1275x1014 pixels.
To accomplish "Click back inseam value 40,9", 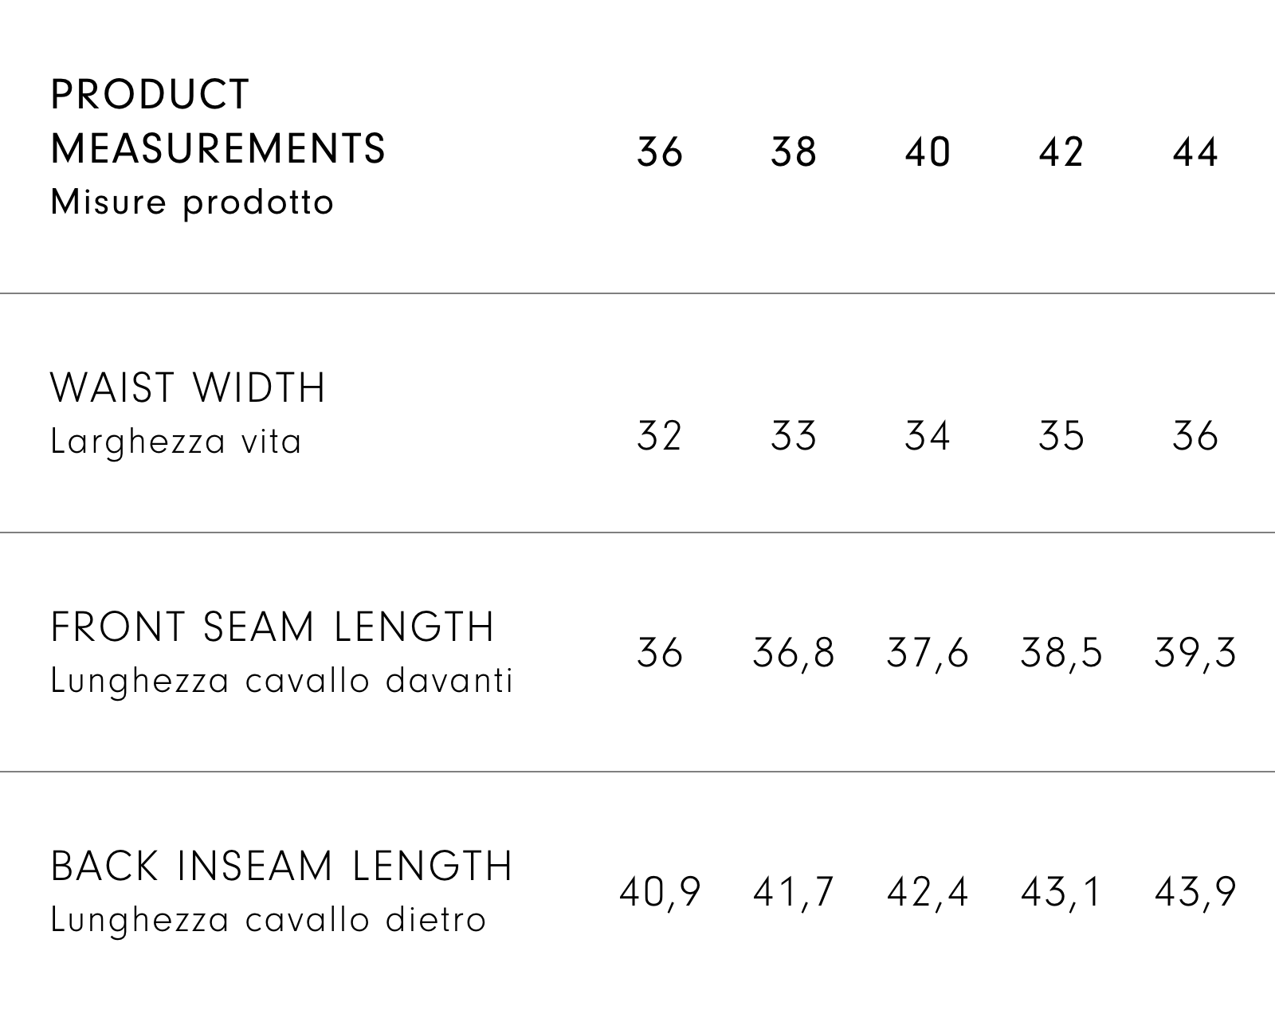I will coord(660,892).
